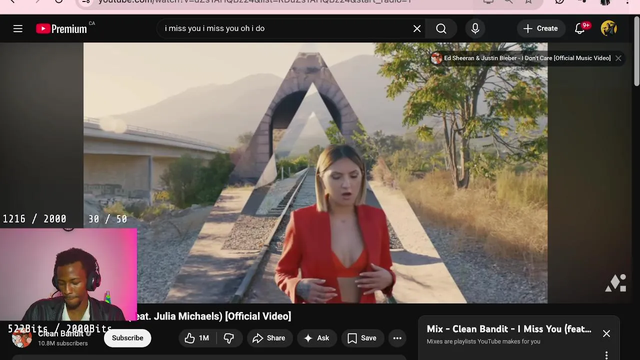Viewport: 640px width, 360px height.
Task: Open more actions ellipsis menu
Action: [397, 338]
